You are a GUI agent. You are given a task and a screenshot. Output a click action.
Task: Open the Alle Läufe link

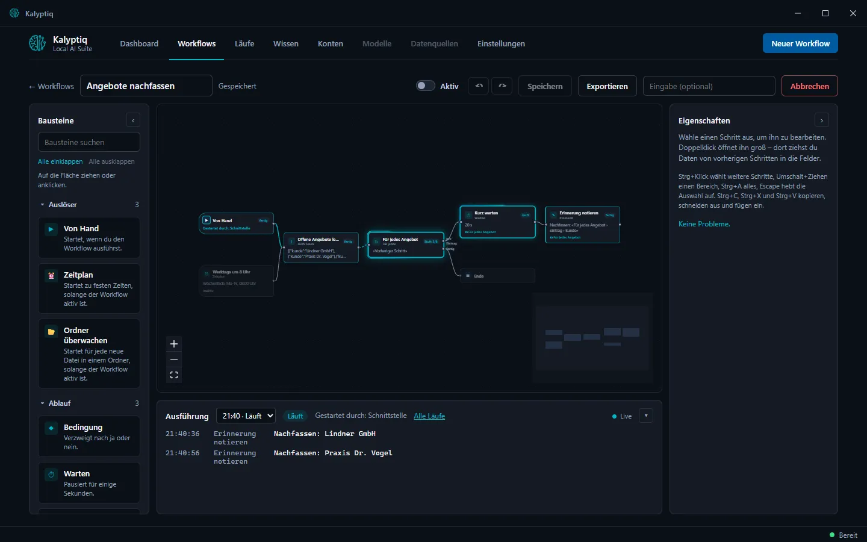(429, 416)
